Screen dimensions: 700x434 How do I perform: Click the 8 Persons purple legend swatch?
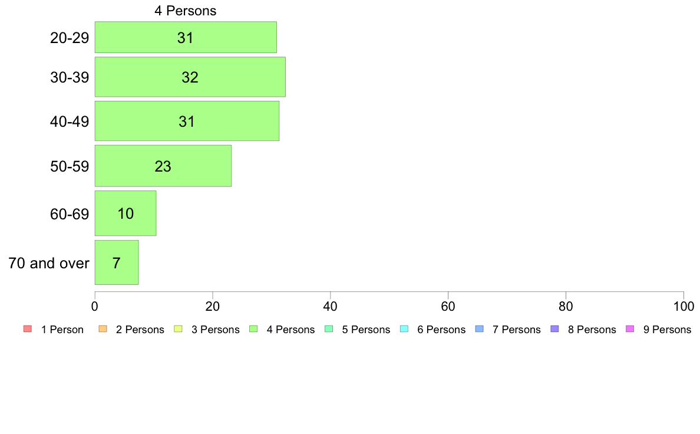tap(554, 329)
